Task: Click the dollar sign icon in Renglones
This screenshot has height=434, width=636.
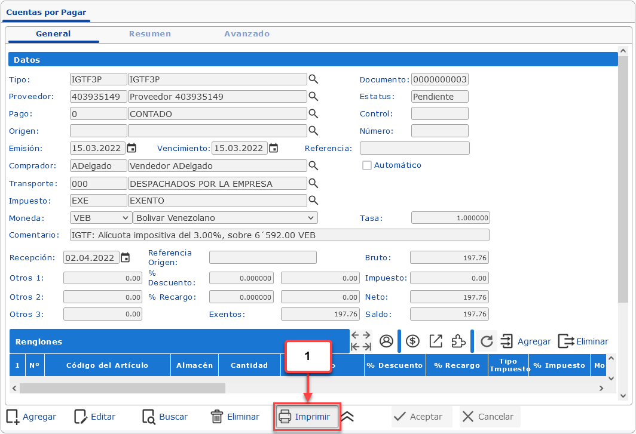Action: coord(412,341)
